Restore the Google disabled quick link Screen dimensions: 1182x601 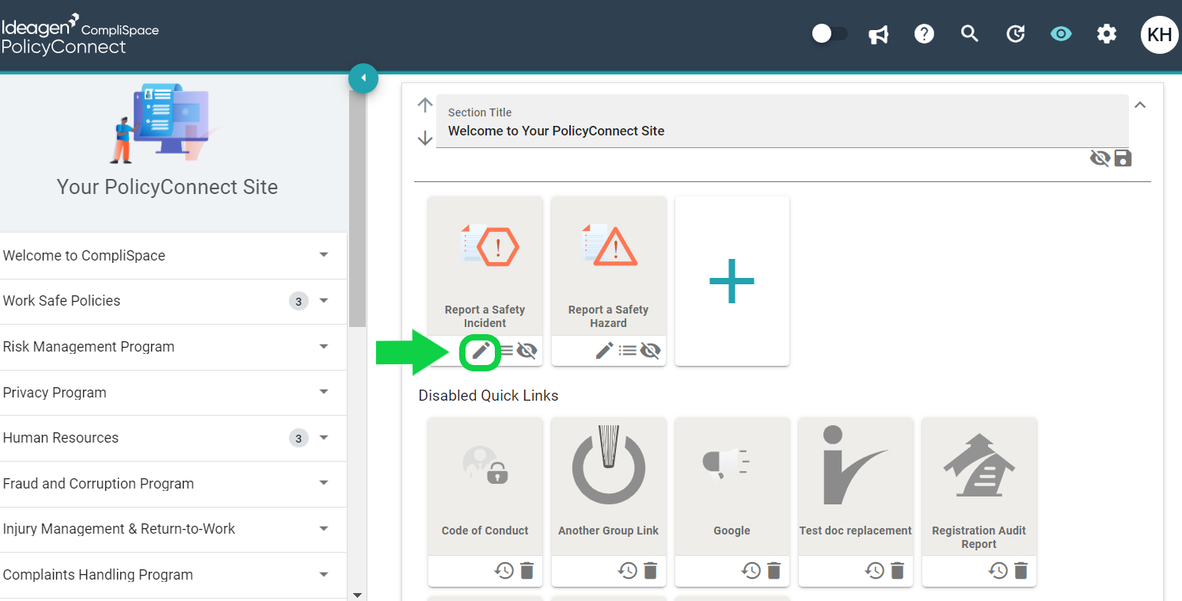click(751, 570)
